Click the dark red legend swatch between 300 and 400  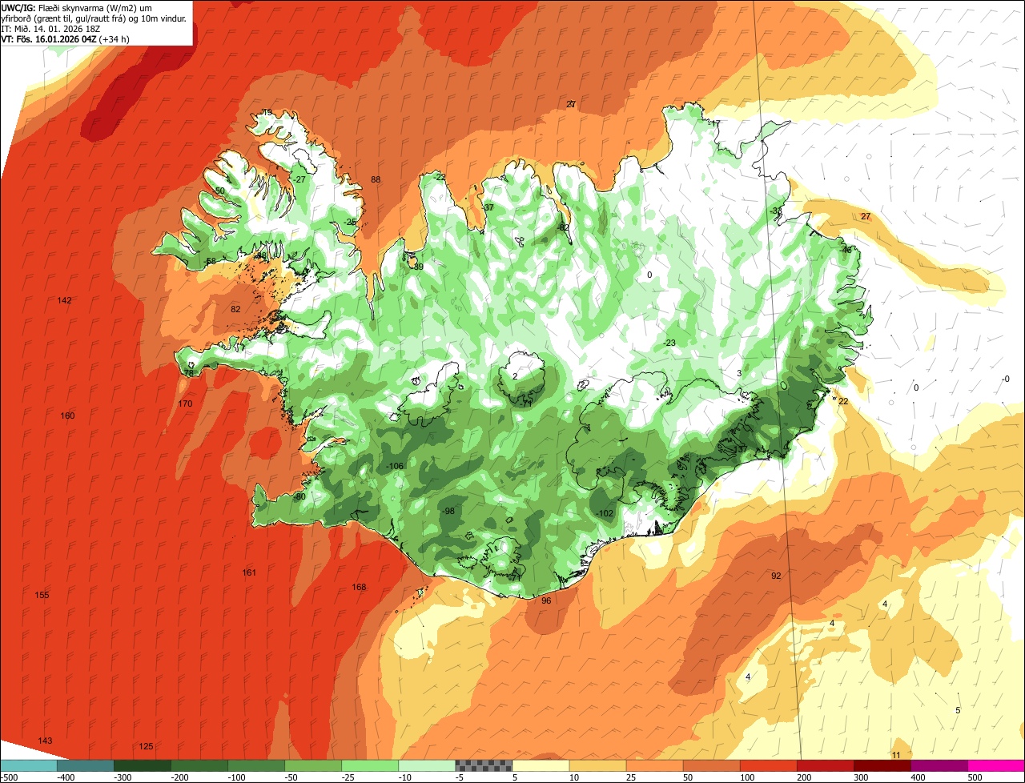[x=882, y=765]
